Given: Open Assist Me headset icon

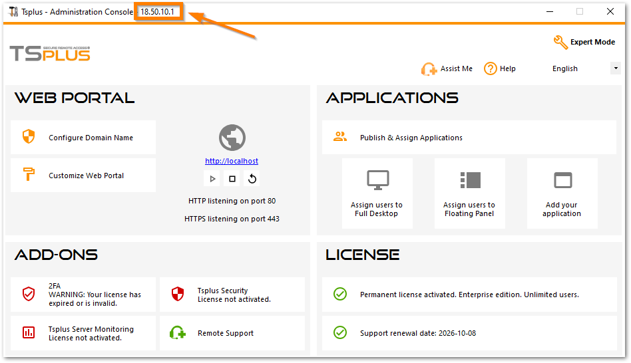Looking at the screenshot, I should point(429,68).
